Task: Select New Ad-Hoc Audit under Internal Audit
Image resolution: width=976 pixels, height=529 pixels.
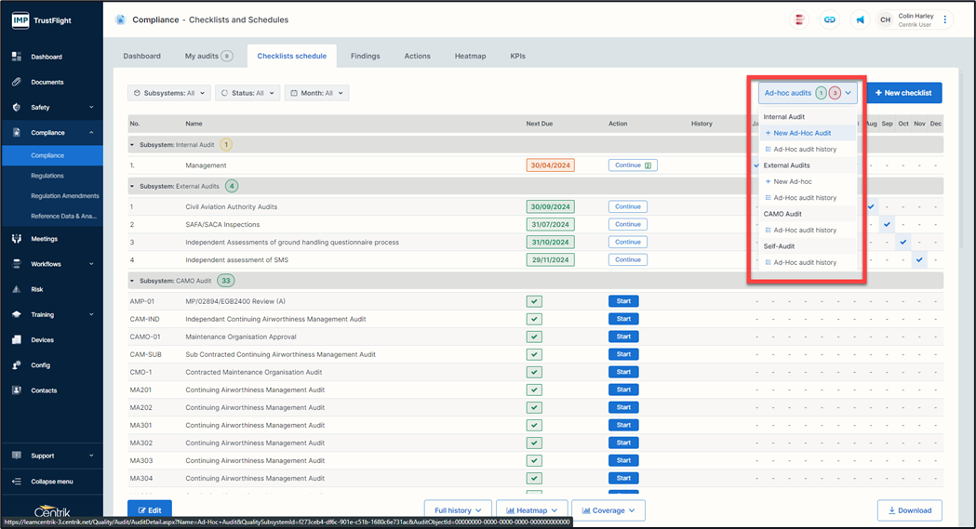Action: coord(802,133)
